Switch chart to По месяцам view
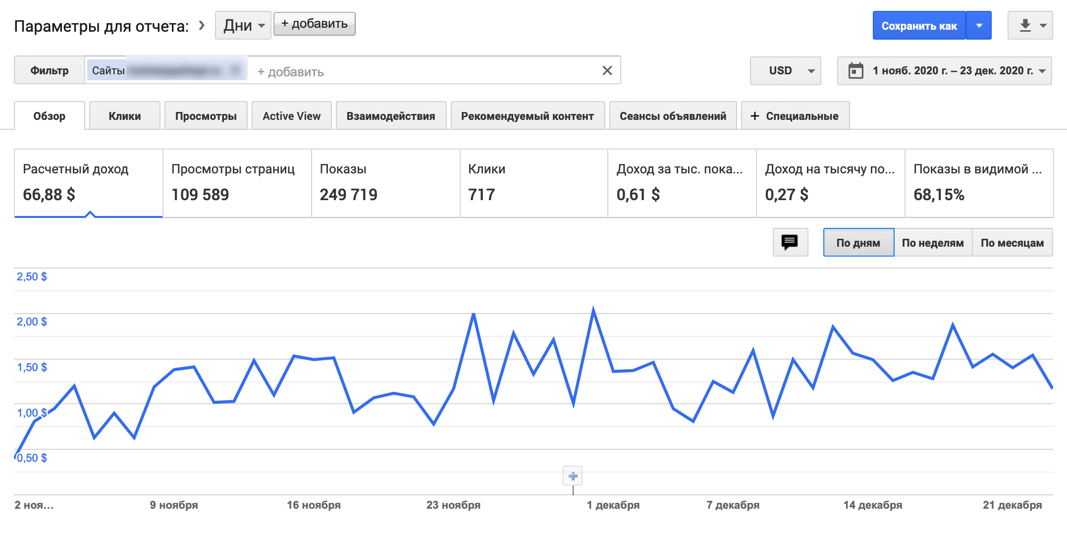Image resolution: width=1067 pixels, height=534 pixels. point(1012,243)
